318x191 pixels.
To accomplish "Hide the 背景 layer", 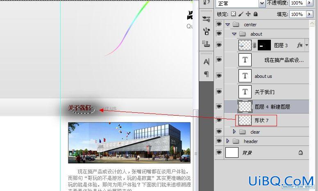I will coord(219,152).
